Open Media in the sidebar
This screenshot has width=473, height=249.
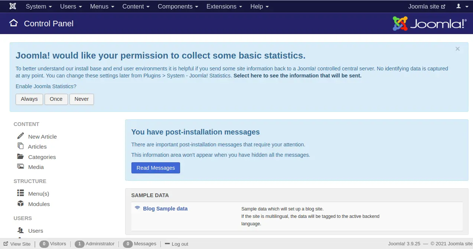[36, 167]
